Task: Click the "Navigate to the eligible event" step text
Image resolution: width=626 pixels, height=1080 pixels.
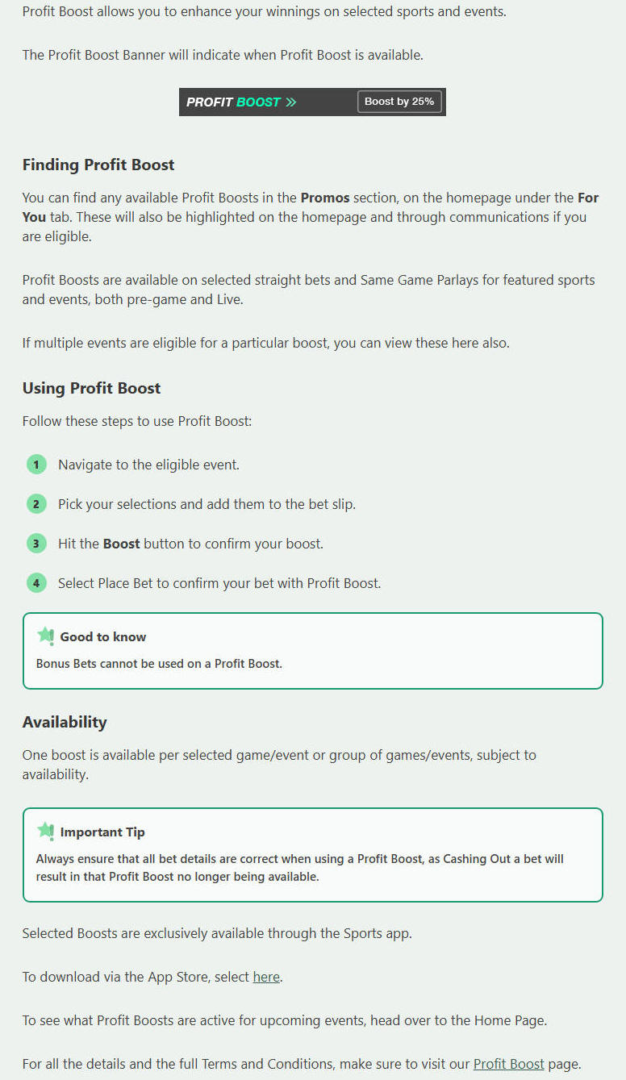Action: click(148, 465)
